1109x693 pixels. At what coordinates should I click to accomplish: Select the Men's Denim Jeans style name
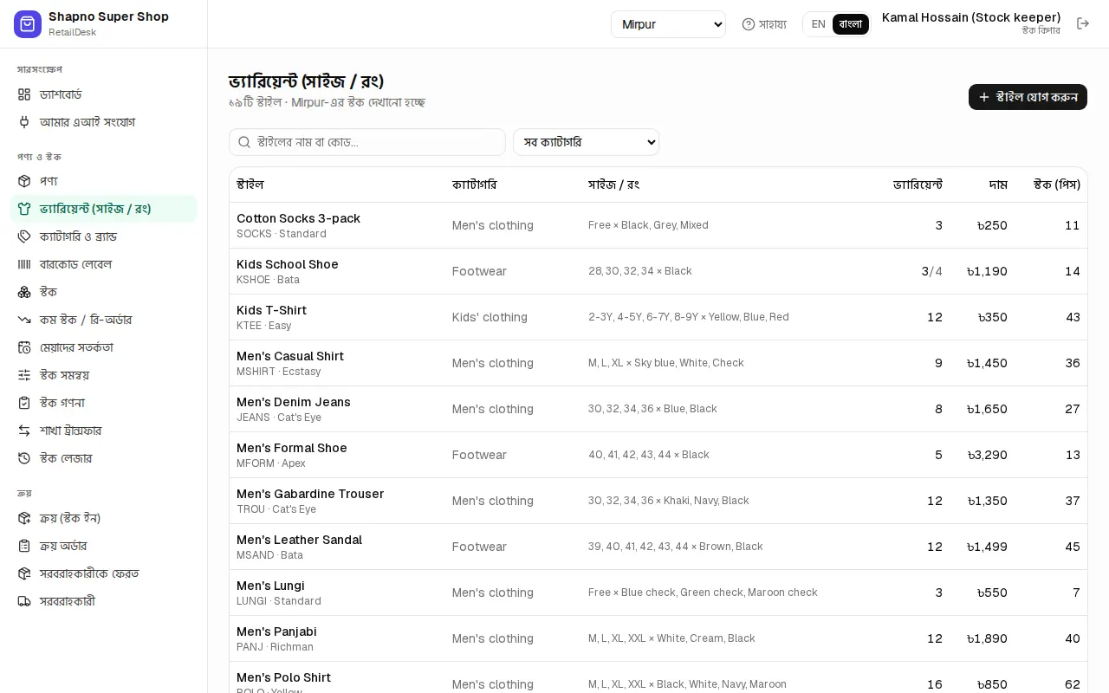294,402
